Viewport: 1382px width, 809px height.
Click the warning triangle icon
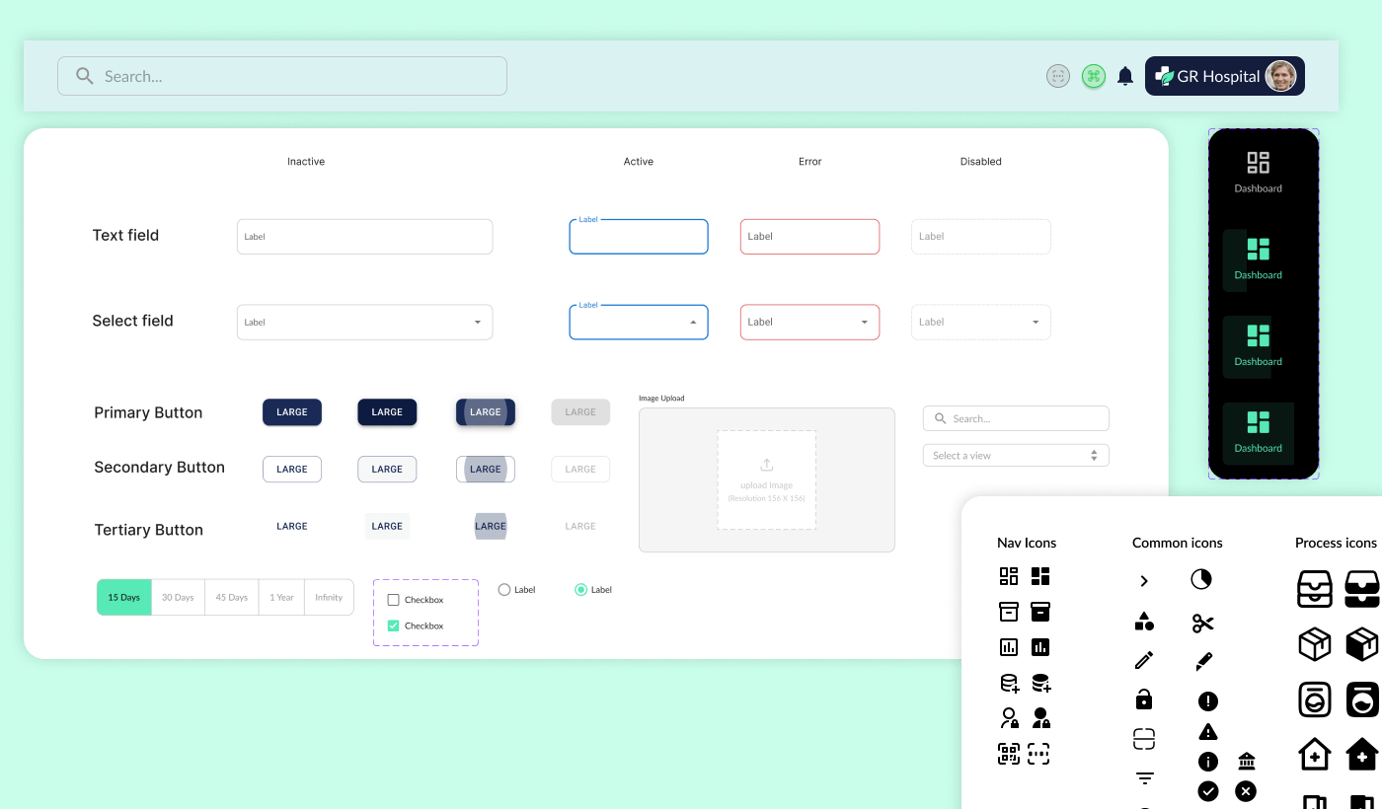point(1207,731)
